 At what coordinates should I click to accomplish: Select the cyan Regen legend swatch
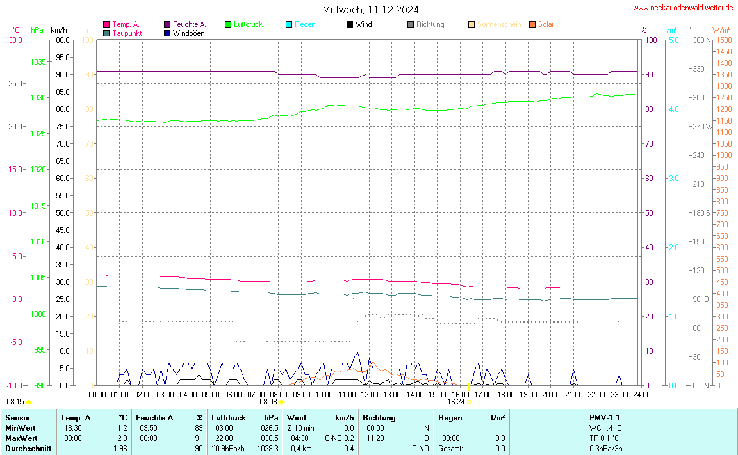pos(289,24)
